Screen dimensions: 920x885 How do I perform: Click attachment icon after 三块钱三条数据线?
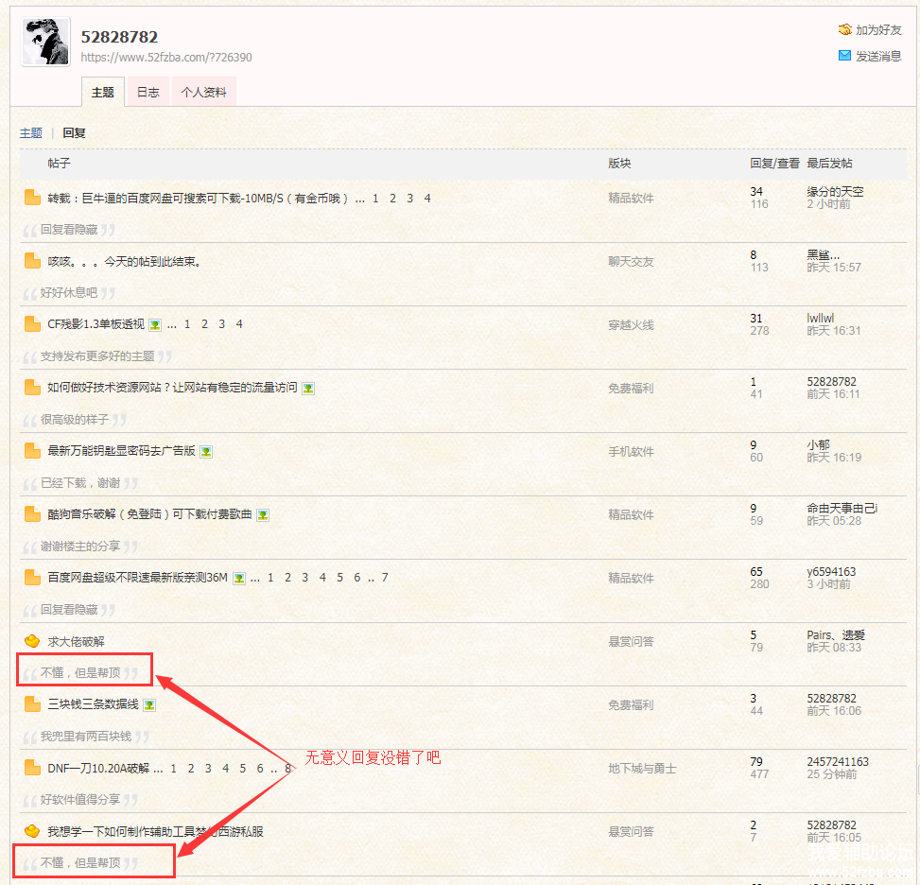click(x=149, y=705)
